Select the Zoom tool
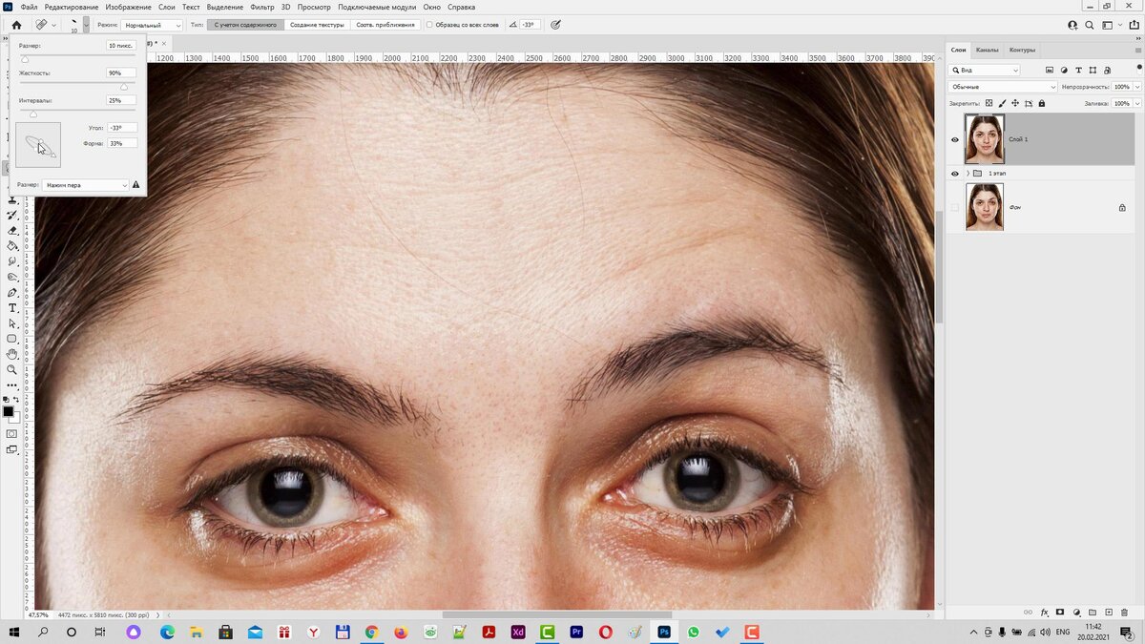1145x644 pixels. coord(12,369)
